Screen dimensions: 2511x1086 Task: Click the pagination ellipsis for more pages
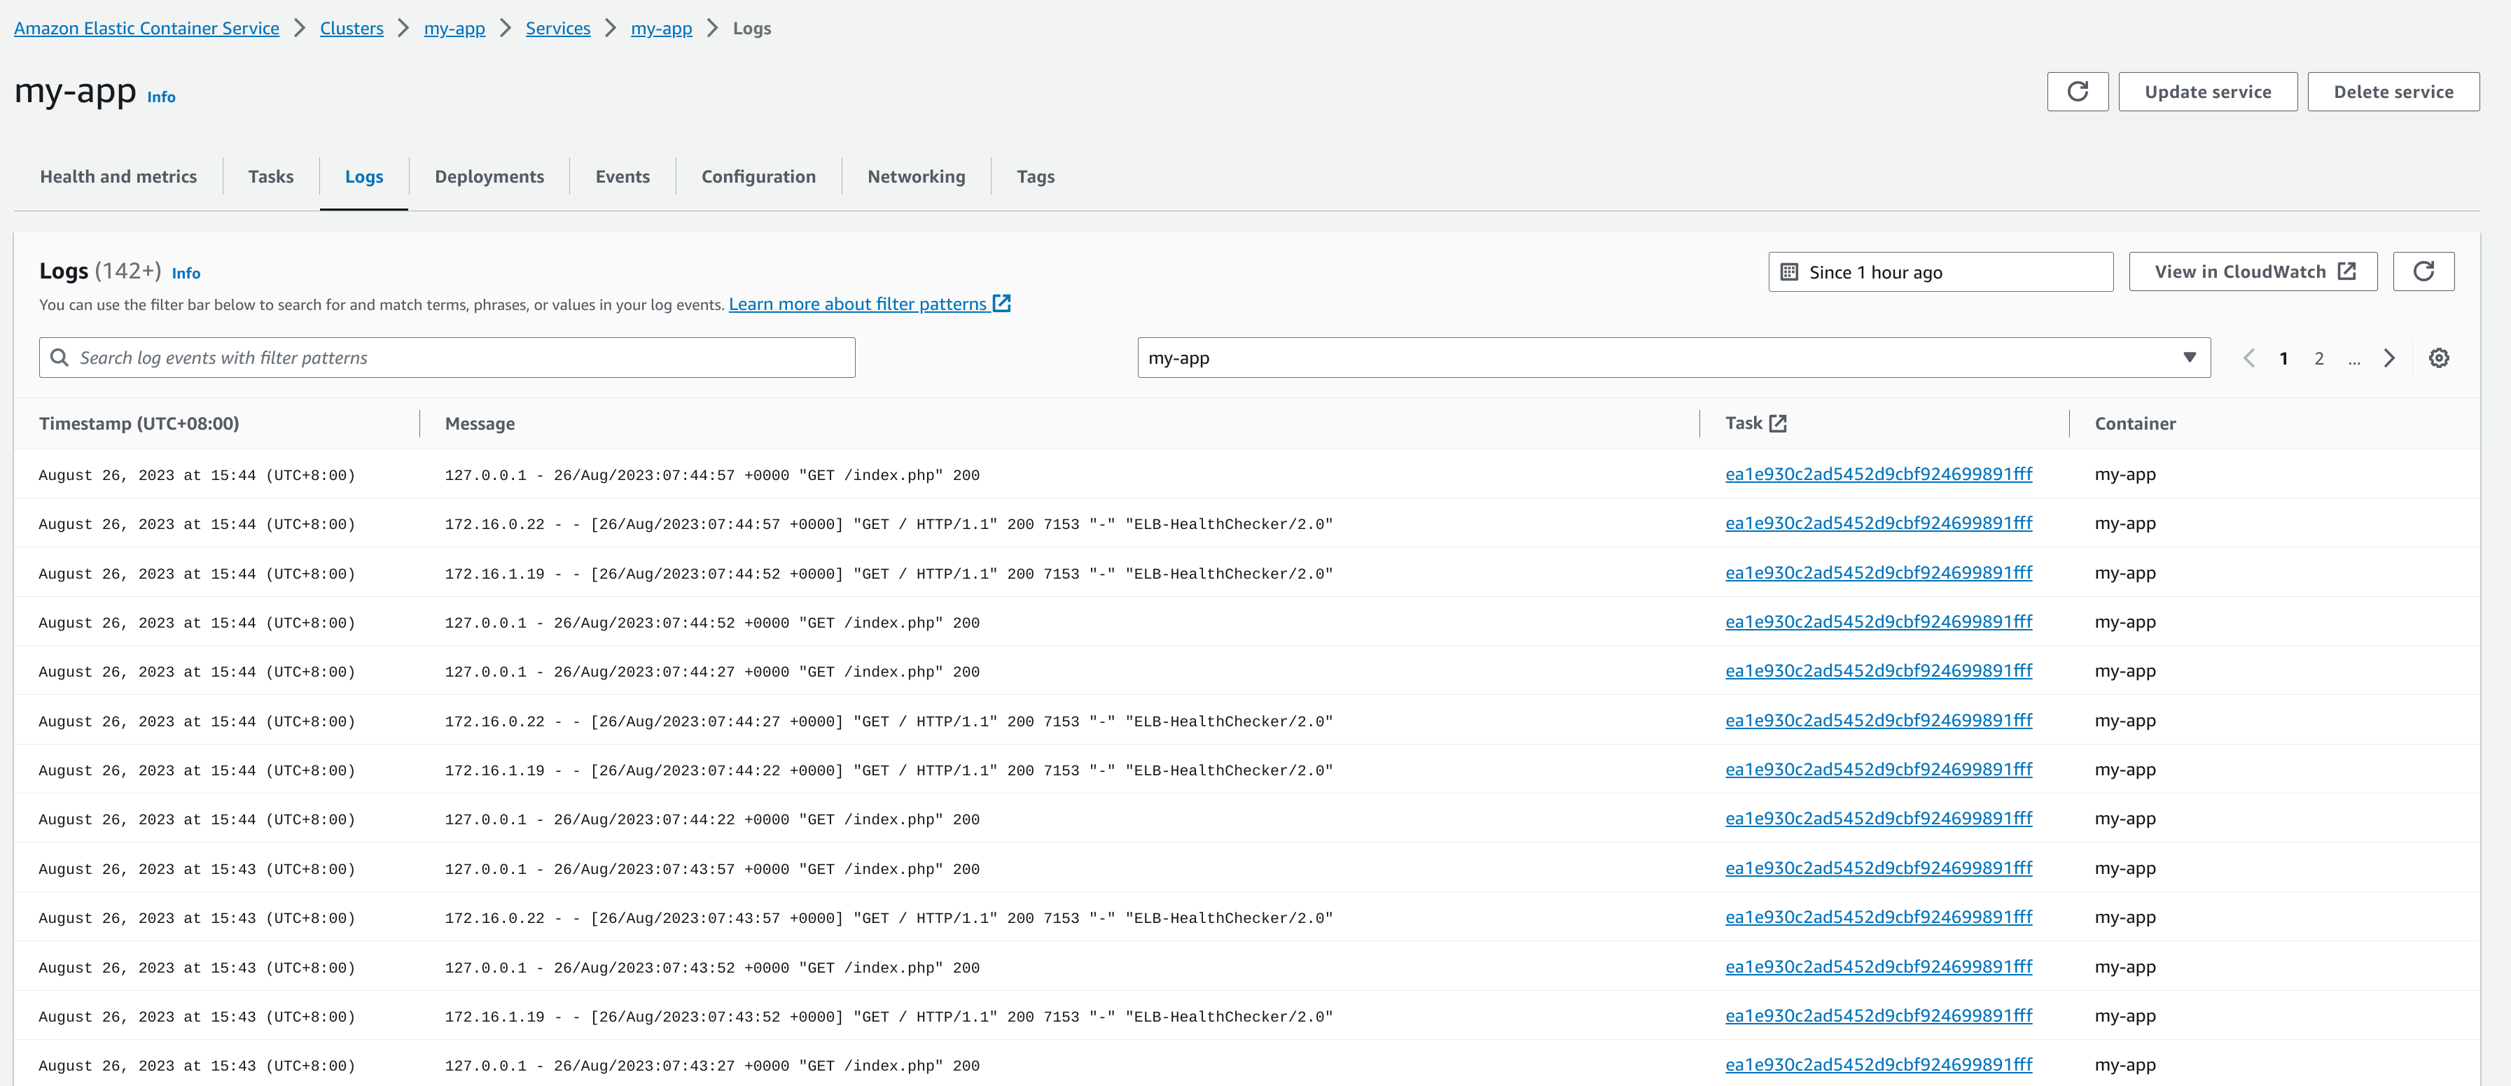point(2354,360)
